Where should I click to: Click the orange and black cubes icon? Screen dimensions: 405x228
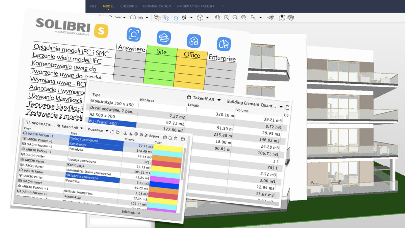(157, 17)
